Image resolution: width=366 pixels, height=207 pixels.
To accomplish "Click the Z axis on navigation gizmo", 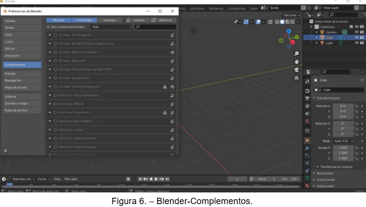I will tap(289, 31).
